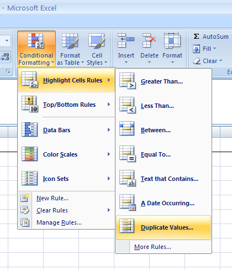Choose A Date Occurring... menu entry
Screen dimensions: 232x270
click(164, 202)
